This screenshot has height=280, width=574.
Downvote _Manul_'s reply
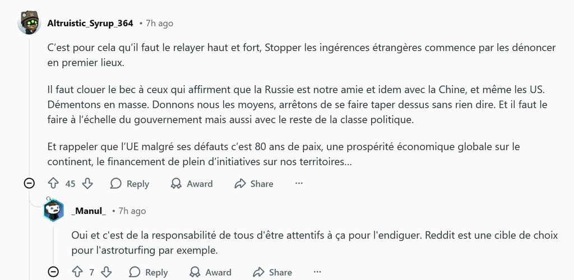(106, 272)
